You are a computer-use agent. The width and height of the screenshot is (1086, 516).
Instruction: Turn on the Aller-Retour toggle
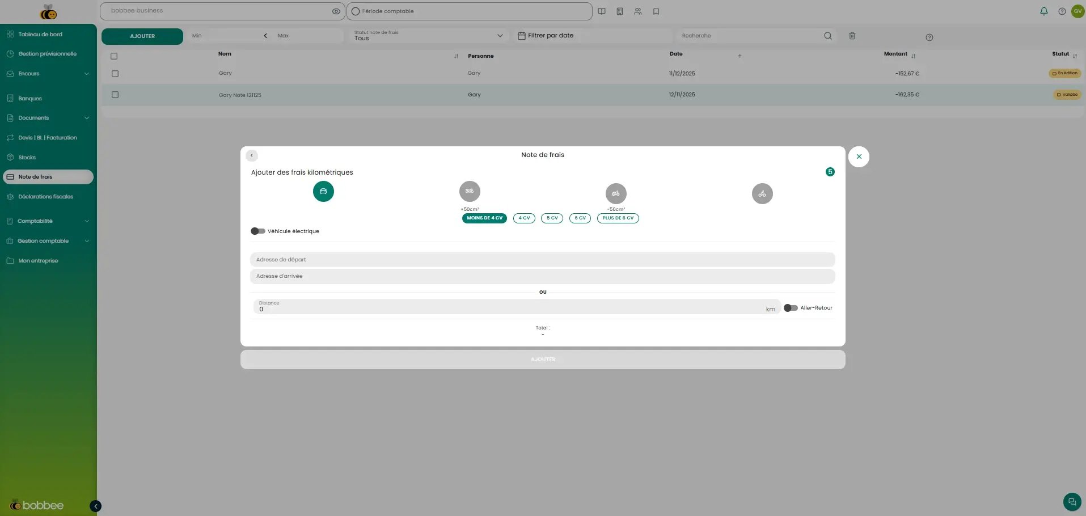(x=791, y=308)
